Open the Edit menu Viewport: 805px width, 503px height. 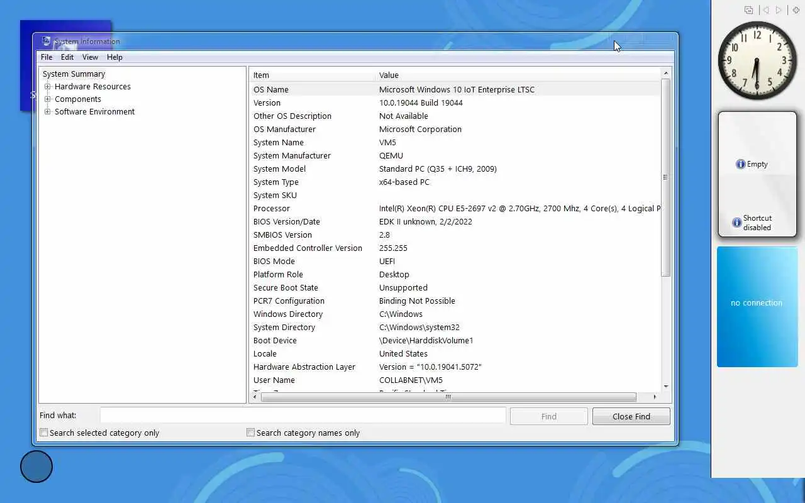pos(67,57)
